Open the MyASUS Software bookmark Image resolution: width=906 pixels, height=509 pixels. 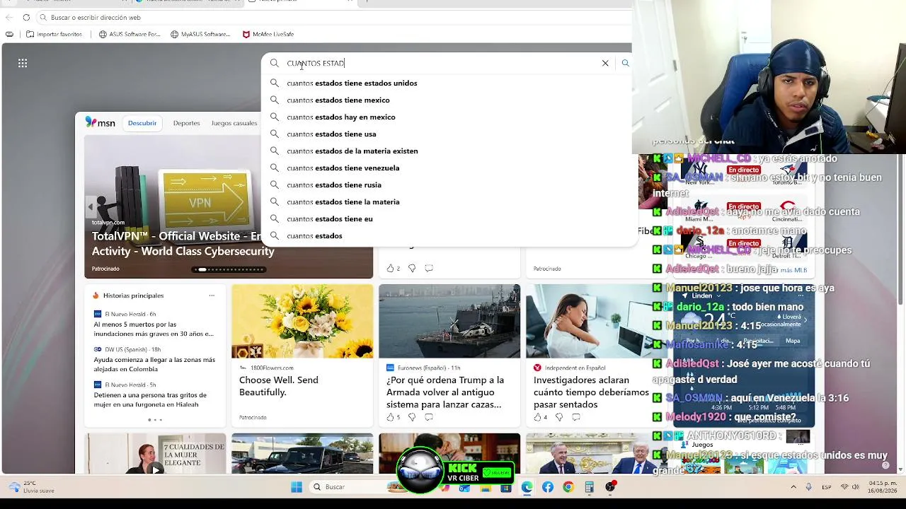pyautogui.click(x=200, y=34)
